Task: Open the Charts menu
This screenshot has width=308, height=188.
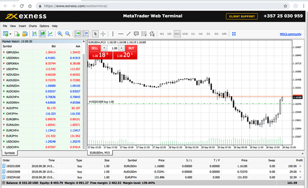Action: pos(32,26)
